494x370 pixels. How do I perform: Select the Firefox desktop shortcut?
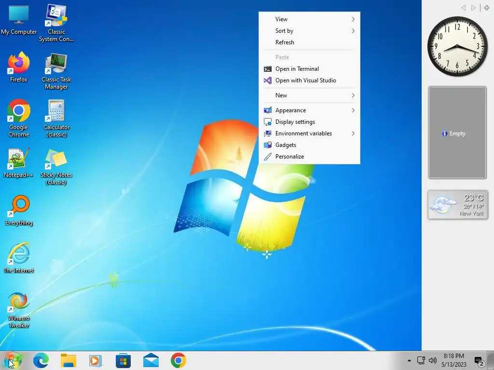click(19, 67)
